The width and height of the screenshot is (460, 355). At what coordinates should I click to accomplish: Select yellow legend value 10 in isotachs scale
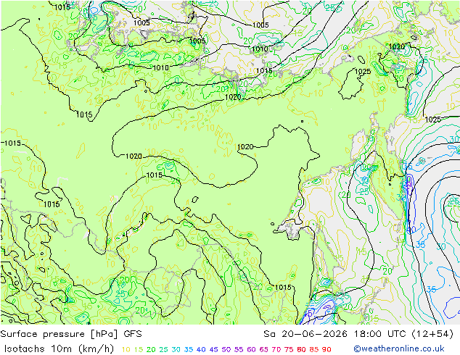pyautogui.click(x=126, y=349)
